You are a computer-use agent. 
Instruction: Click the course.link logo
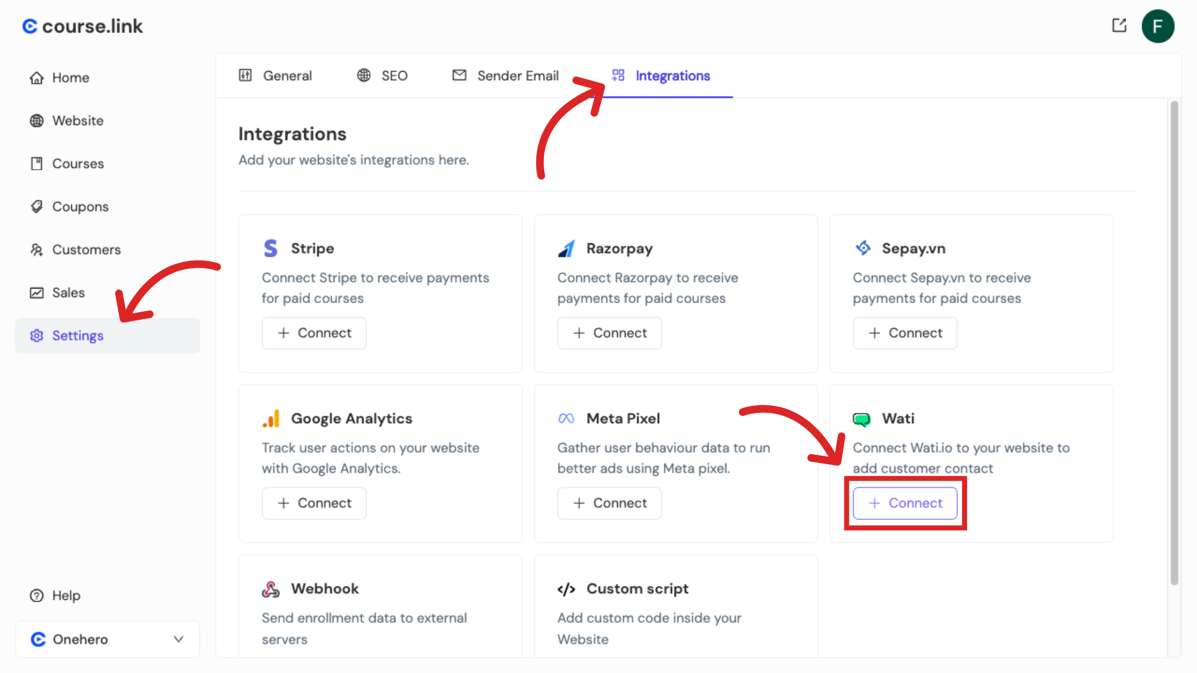click(x=83, y=26)
